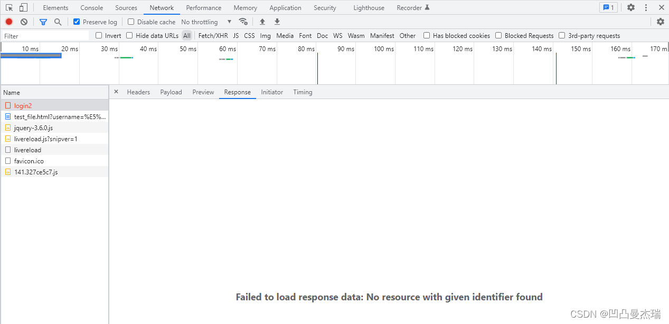The image size is (669, 324).
Task: Click the Filter text input field
Action: click(x=45, y=36)
